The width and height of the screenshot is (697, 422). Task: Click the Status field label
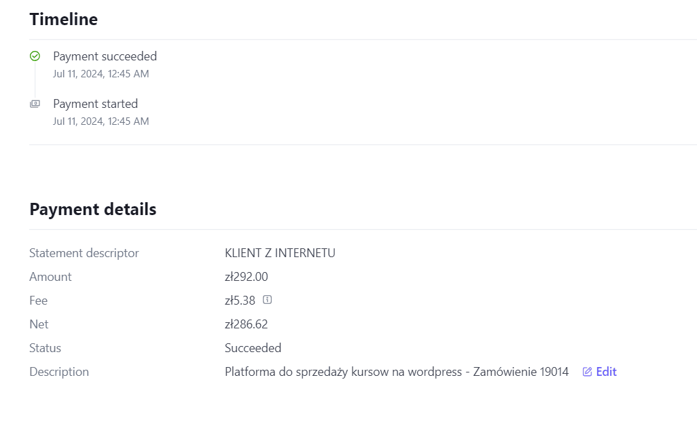pos(46,348)
